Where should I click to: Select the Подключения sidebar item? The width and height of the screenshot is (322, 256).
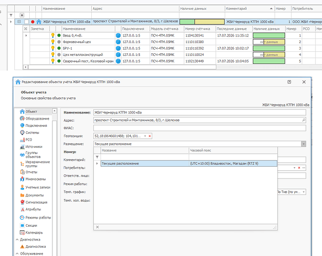tap(34, 126)
